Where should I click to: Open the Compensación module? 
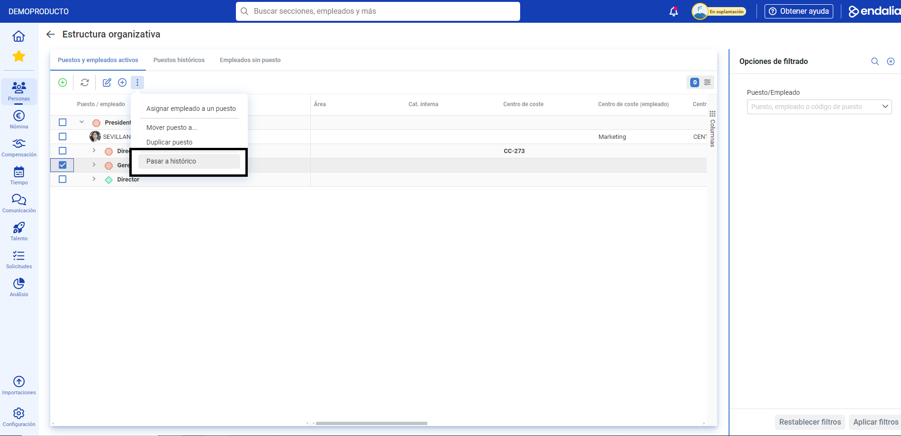pos(19,147)
